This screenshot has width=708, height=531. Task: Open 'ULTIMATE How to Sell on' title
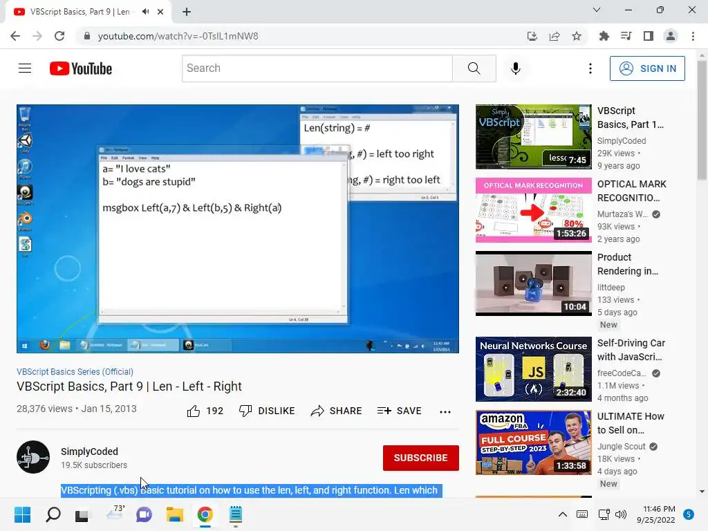[x=631, y=423]
